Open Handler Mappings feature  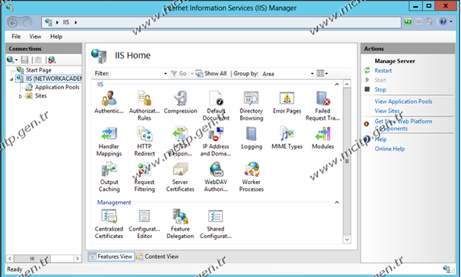pos(109,141)
